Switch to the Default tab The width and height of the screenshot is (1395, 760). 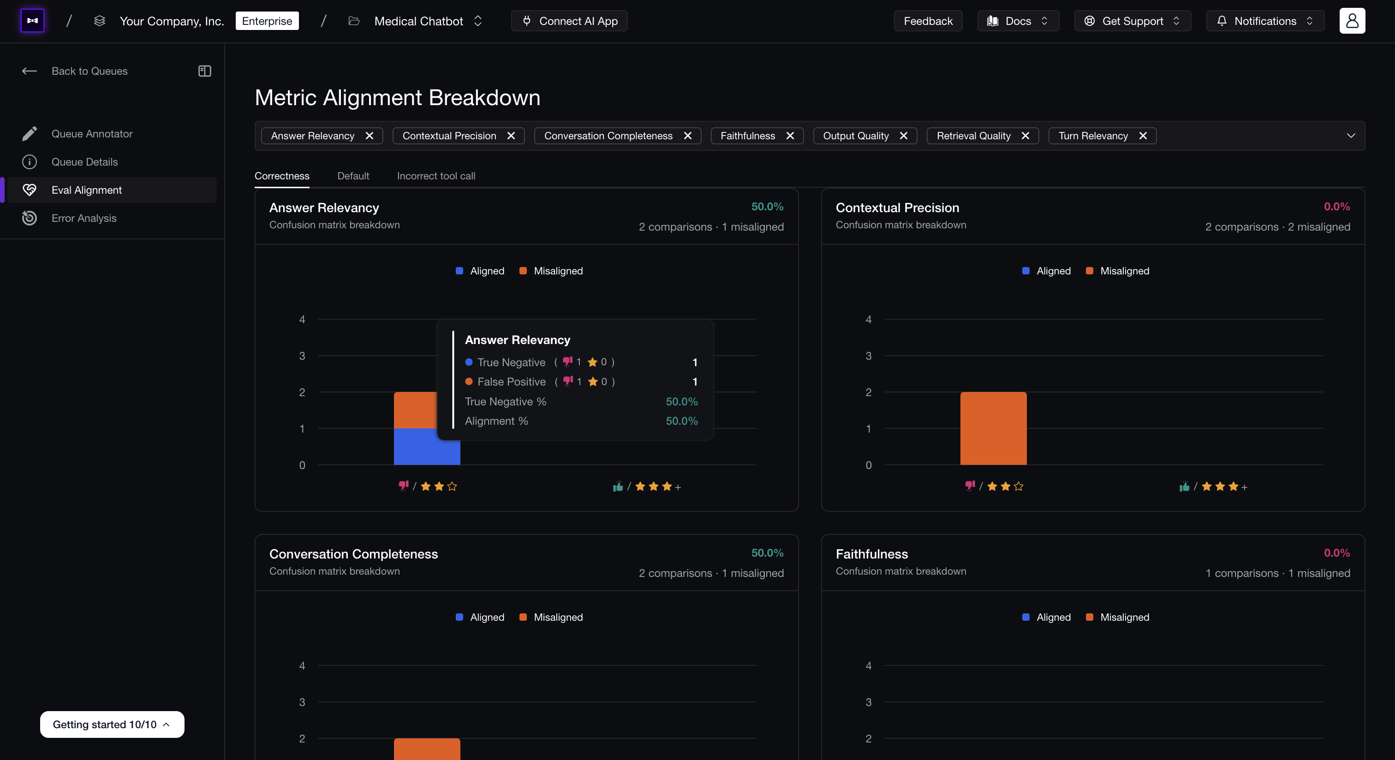tap(353, 176)
